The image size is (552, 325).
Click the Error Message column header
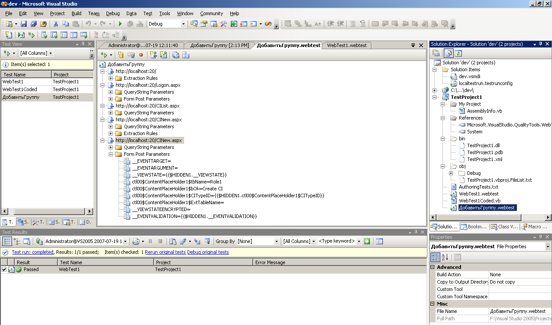coord(340,262)
